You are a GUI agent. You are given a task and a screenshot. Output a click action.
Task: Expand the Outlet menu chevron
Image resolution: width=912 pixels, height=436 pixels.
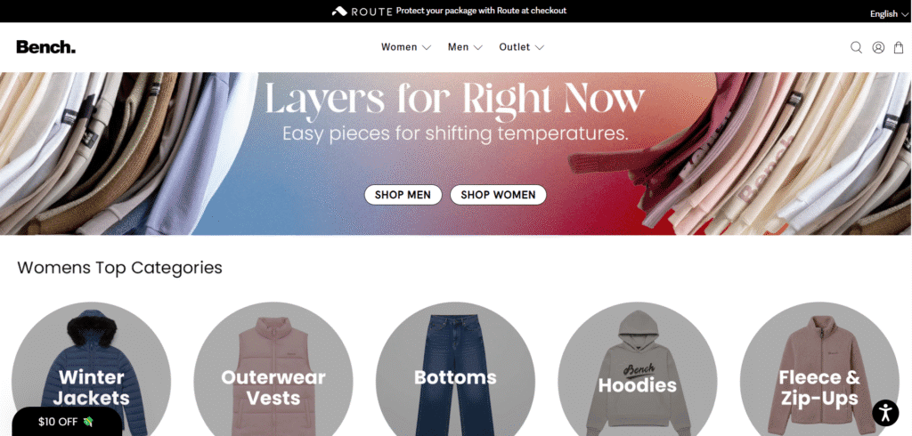click(x=539, y=48)
